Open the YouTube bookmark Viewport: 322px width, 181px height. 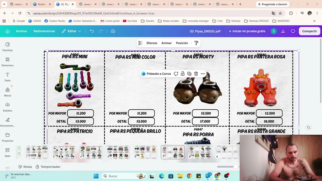[x=130, y=21]
